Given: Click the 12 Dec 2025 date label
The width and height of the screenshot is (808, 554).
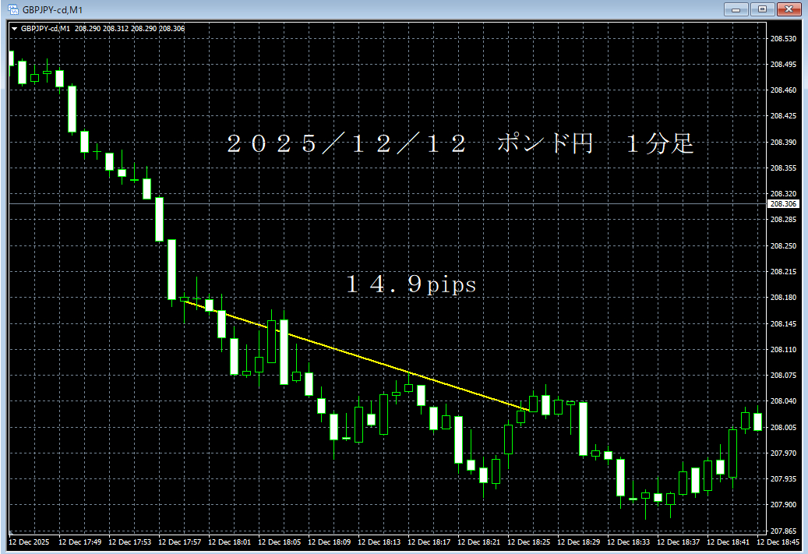Looking at the screenshot, I should [30, 542].
